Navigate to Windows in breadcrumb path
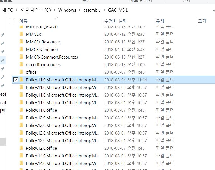This screenshot has width=215, height=170. click(x=67, y=10)
